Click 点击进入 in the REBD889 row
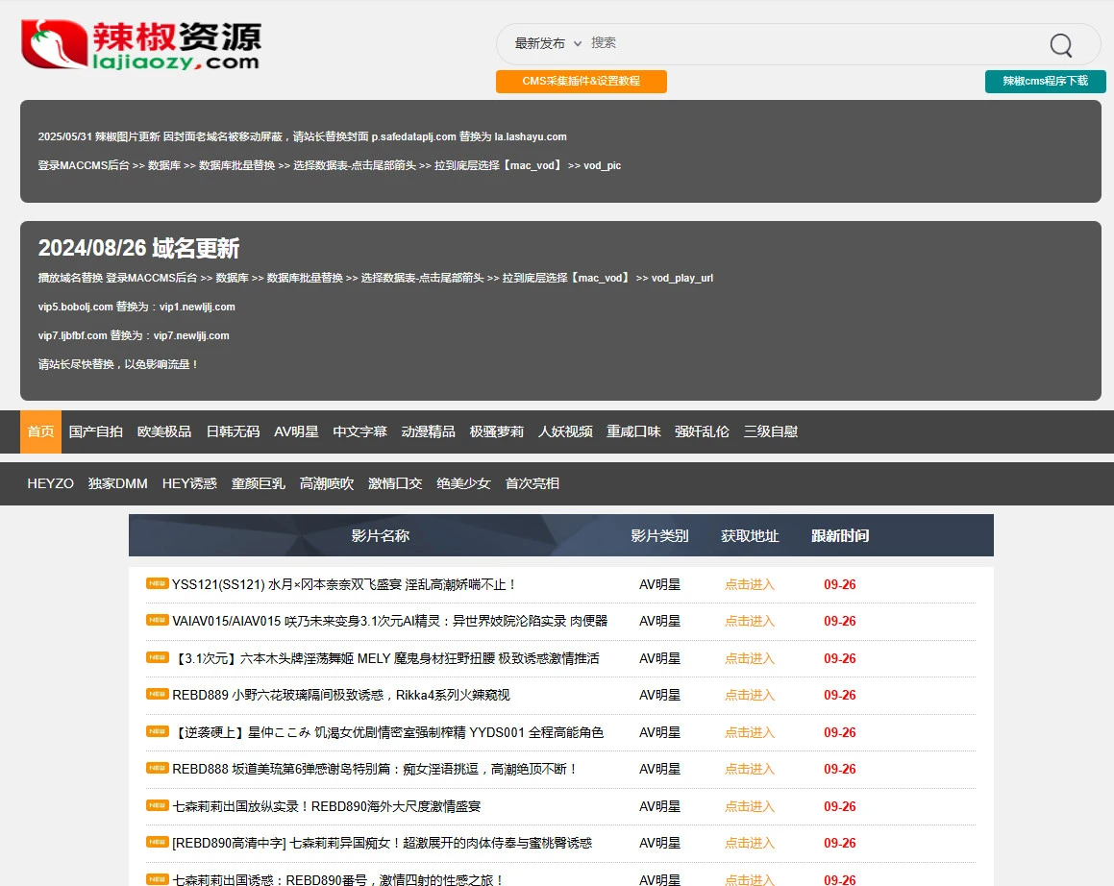 point(749,695)
